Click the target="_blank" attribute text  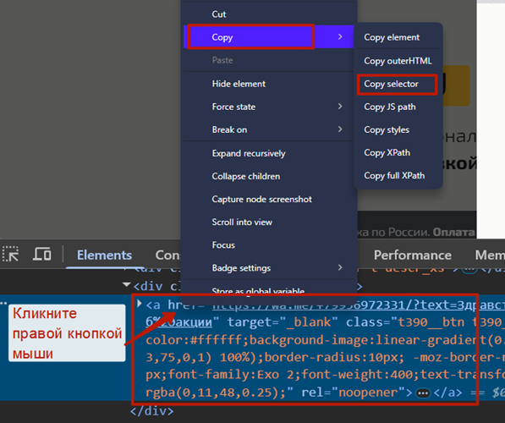[x=283, y=321]
